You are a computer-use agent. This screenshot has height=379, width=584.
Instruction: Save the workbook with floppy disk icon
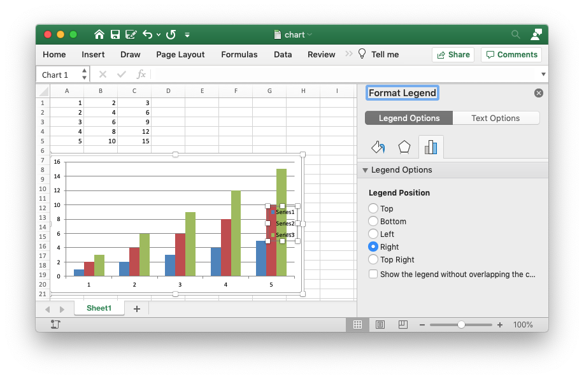[x=115, y=34]
